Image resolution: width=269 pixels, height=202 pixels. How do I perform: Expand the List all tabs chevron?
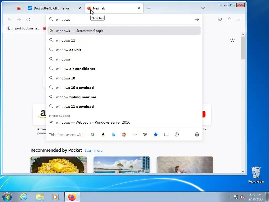tap(203, 8)
